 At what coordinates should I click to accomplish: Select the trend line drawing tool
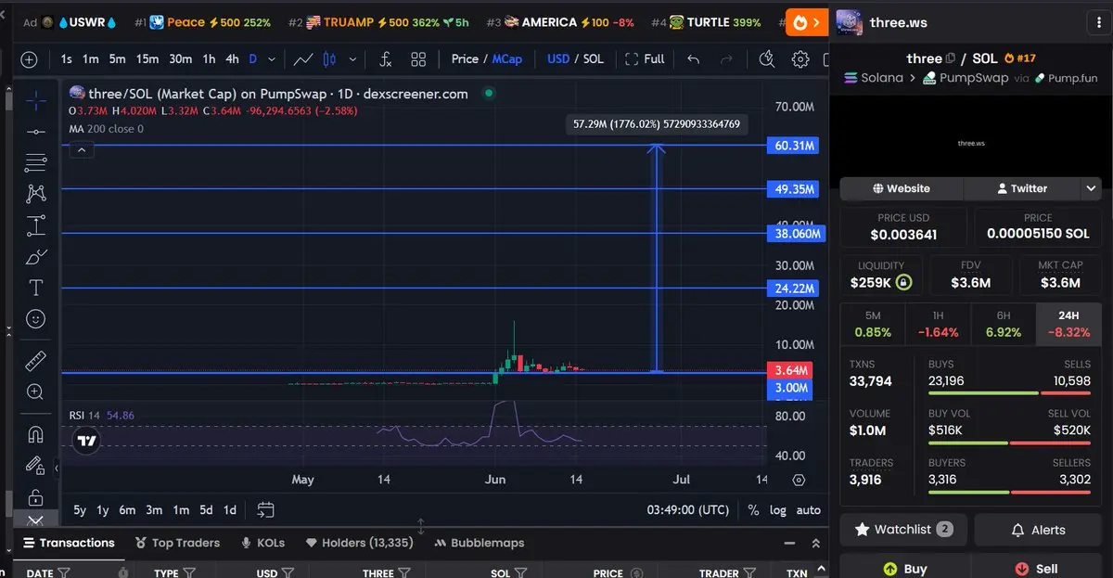click(x=36, y=132)
